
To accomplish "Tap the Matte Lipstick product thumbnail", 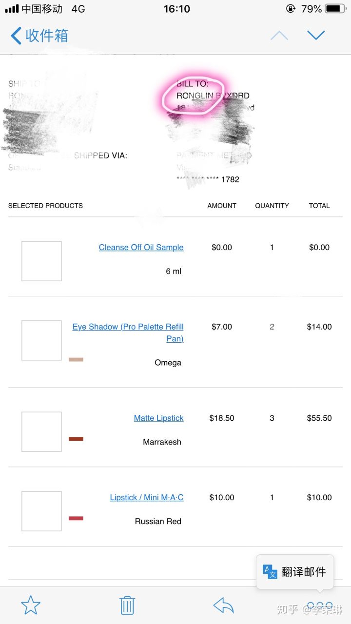I will point(41,431).
